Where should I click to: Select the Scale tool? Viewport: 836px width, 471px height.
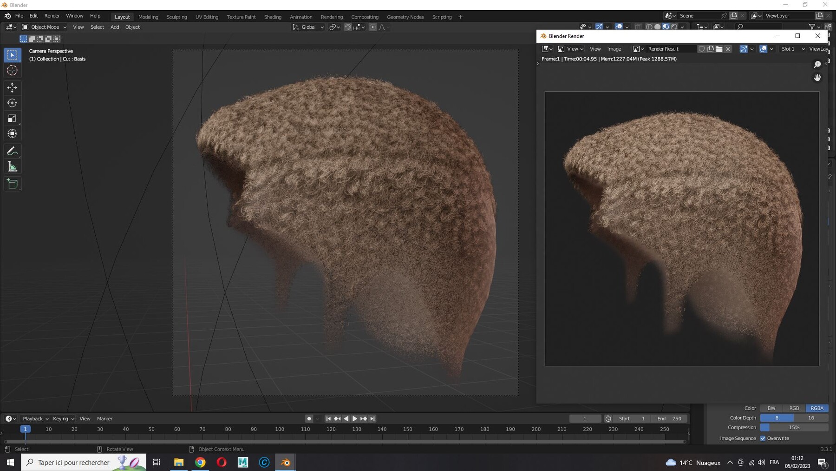(13, 119)
